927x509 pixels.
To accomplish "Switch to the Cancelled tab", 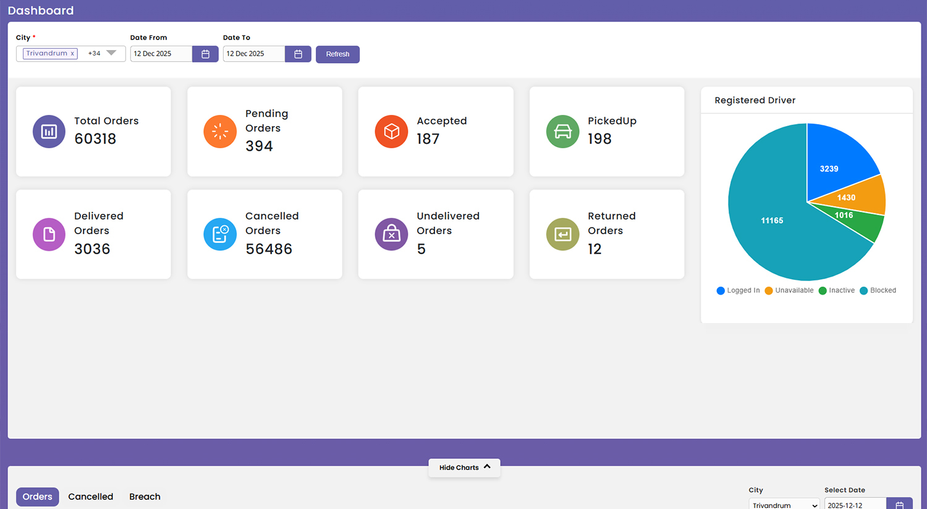I will 90,497.
